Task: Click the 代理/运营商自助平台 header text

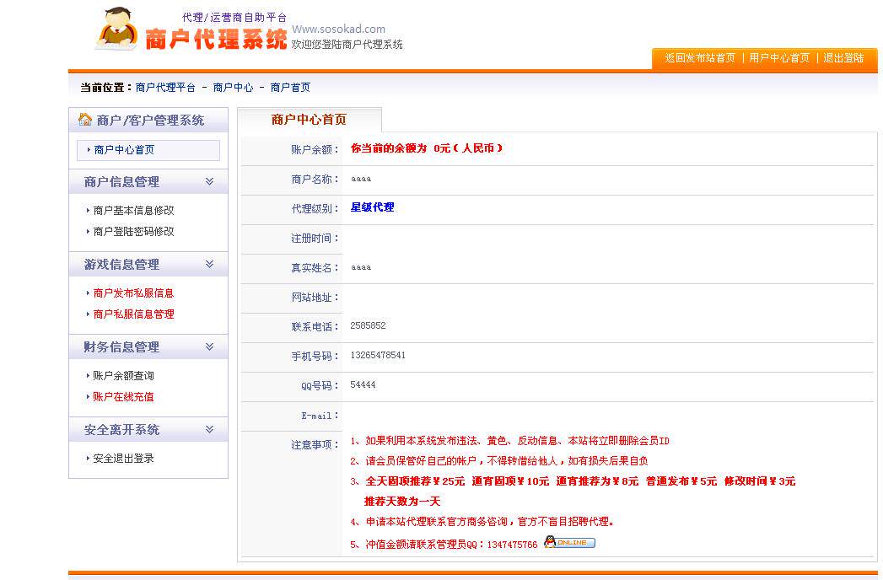Action: 234,18
